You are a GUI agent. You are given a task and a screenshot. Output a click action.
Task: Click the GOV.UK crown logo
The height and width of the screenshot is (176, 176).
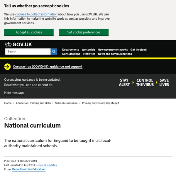(x=9, y=44)
